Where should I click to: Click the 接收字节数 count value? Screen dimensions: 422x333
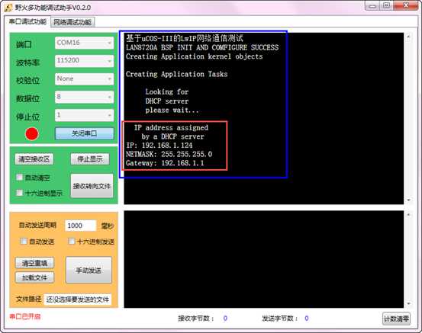[x=225, y=319]
